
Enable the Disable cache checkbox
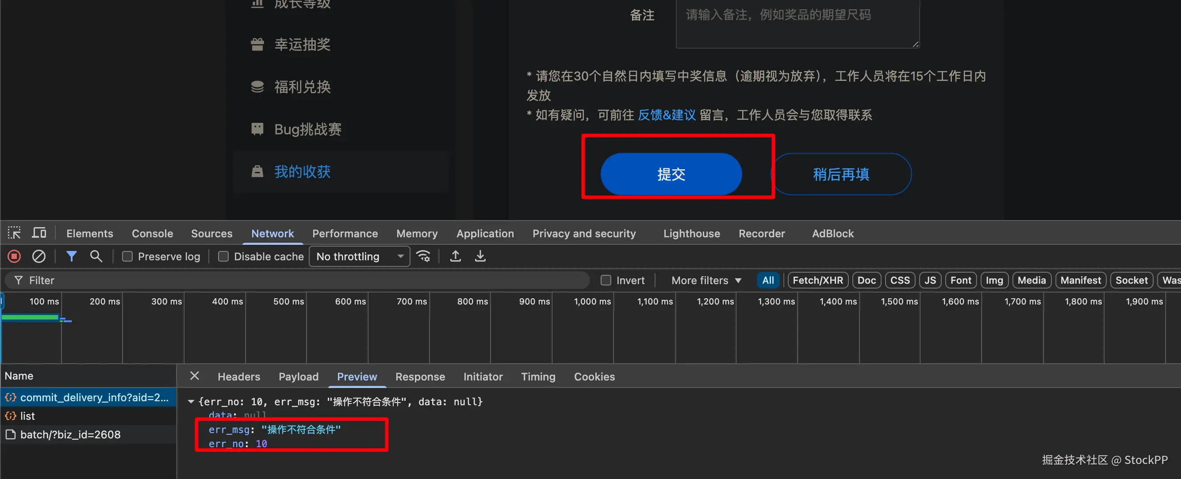[x=223, y=256]
